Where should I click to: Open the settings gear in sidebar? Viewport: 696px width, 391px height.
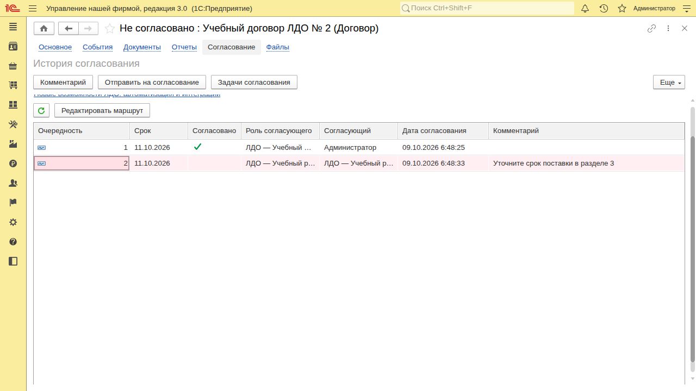(13, 222)
